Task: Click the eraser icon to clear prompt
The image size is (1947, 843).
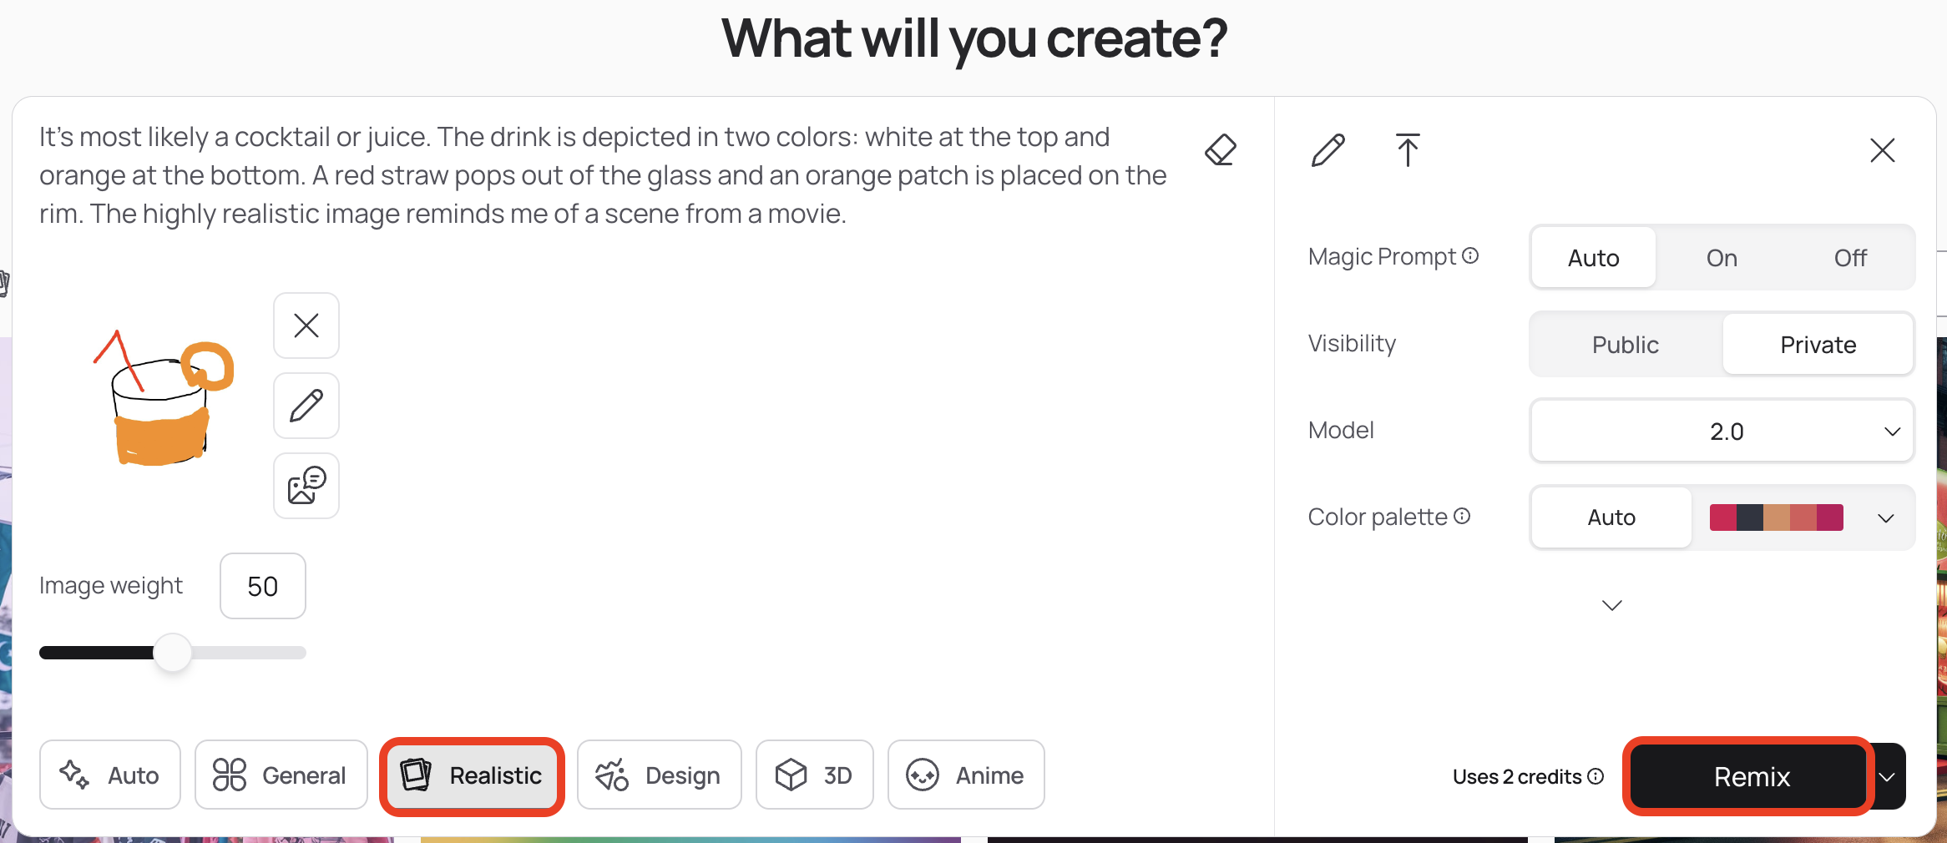Action: click(x=1221, y=150)
